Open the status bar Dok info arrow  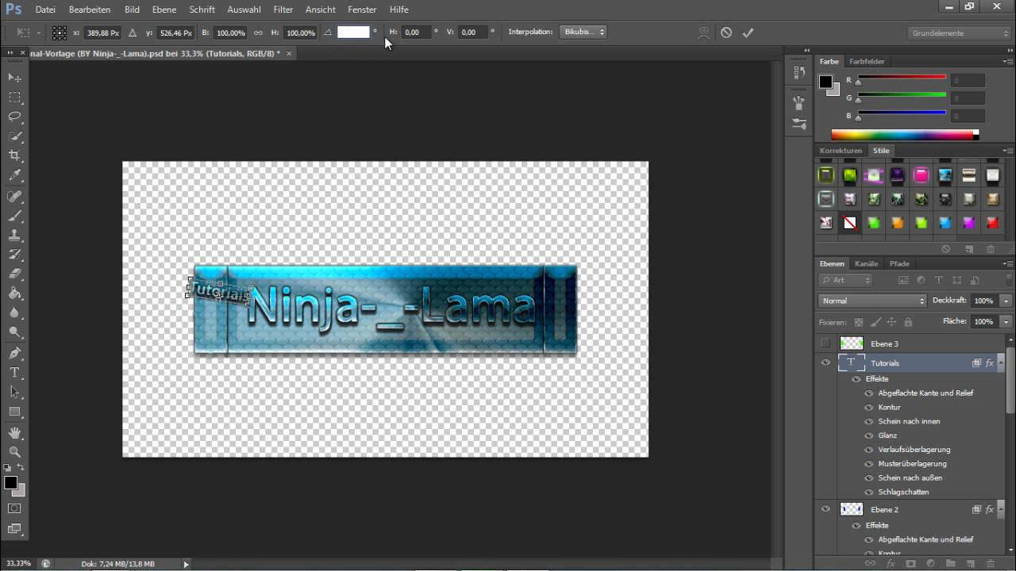(187, 564)
